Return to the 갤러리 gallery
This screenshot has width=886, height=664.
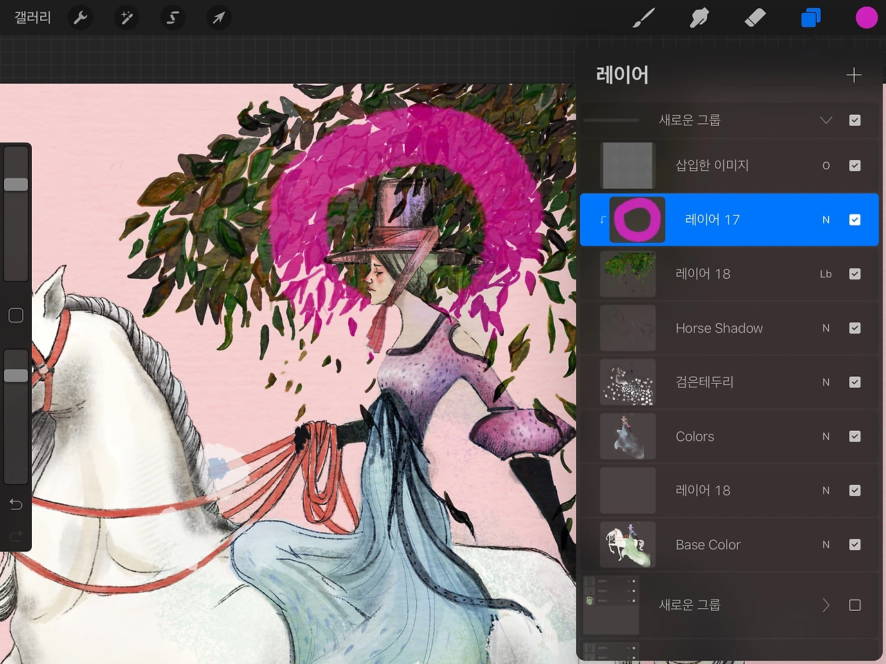33,17
